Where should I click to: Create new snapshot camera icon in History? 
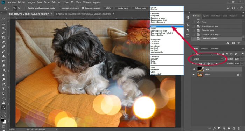pyautogui.click(x=233, y=43)
